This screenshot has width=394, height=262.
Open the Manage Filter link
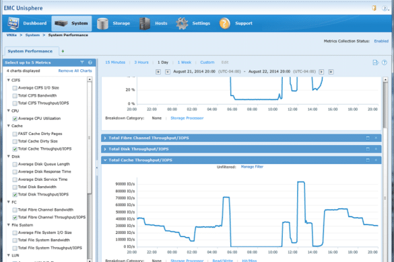click(x=252, y=167)
